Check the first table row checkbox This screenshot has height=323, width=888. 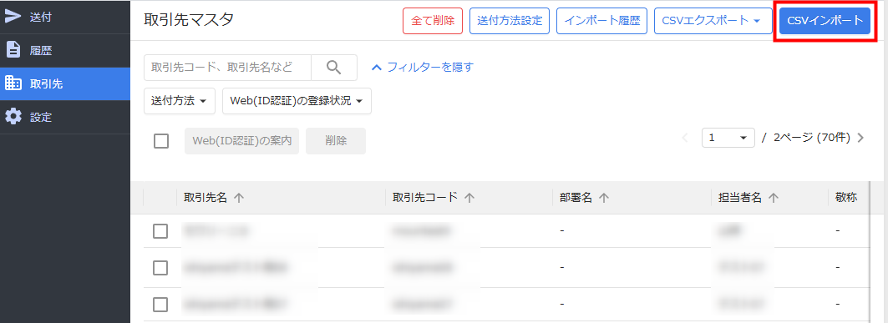(161, 231)
